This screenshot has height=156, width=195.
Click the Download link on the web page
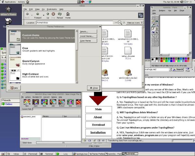tap(98, 125)
